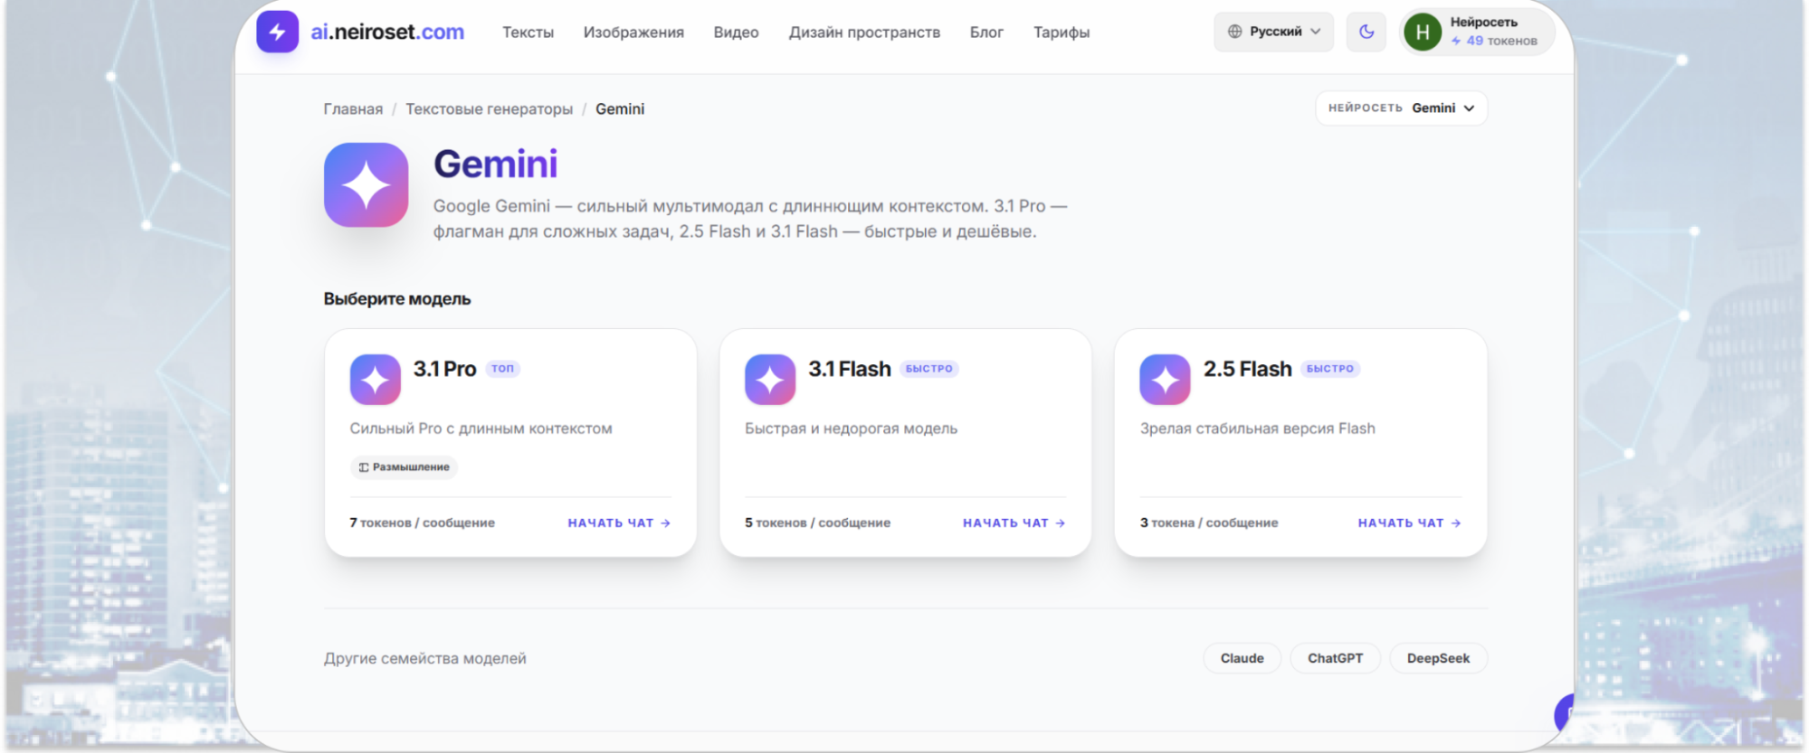This screenshot has width=1809, height=753.
Task: Click 'Быстрая и недорогая модель' description
Action: click(x=851, y=428)
